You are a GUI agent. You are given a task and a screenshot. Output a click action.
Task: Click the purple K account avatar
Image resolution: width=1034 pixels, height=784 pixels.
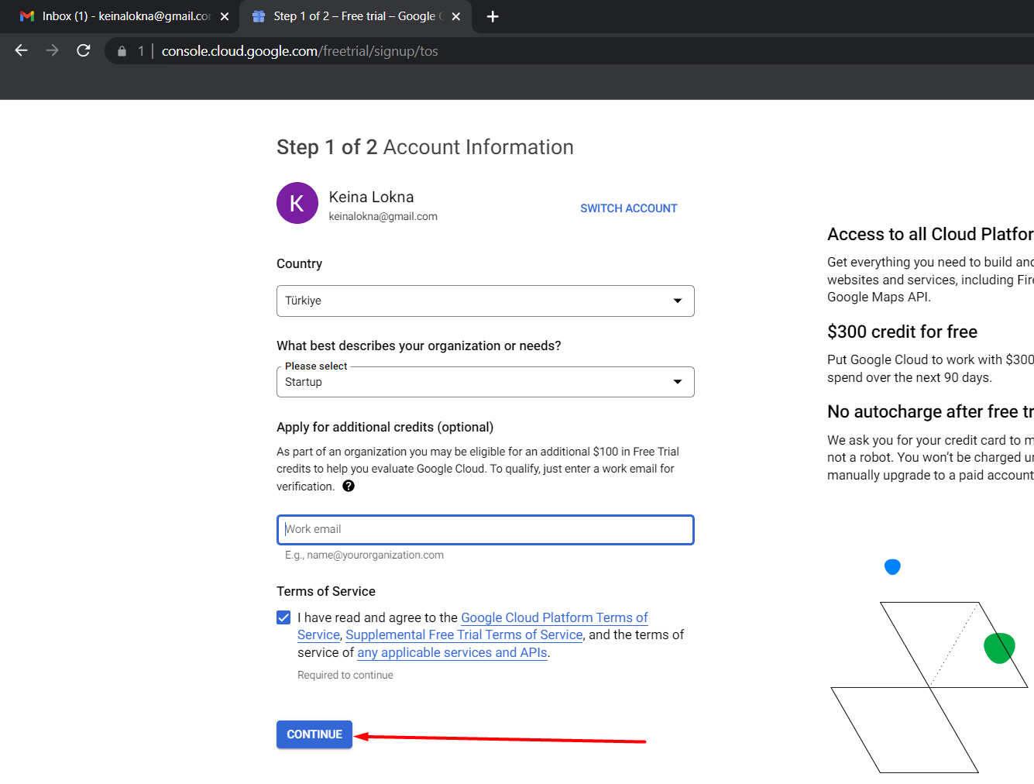click(297, 203)
